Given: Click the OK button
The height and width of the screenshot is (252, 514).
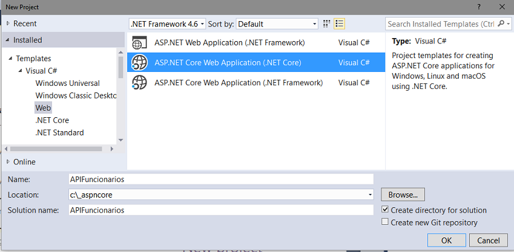Looking at the screenshot, I should tap(446, 241).
